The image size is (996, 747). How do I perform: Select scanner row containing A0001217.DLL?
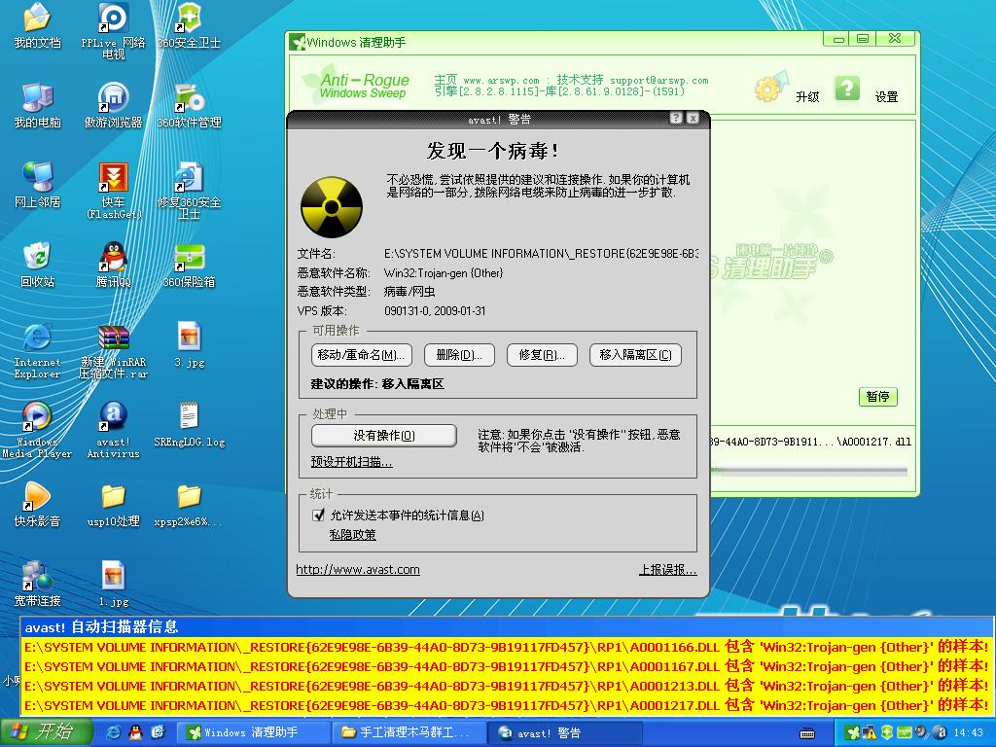506,706
